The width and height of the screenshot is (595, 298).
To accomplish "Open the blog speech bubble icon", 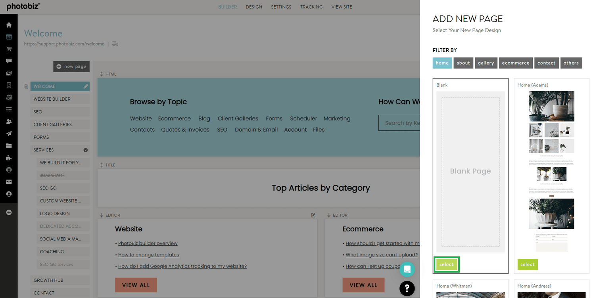I will [9, 61].
